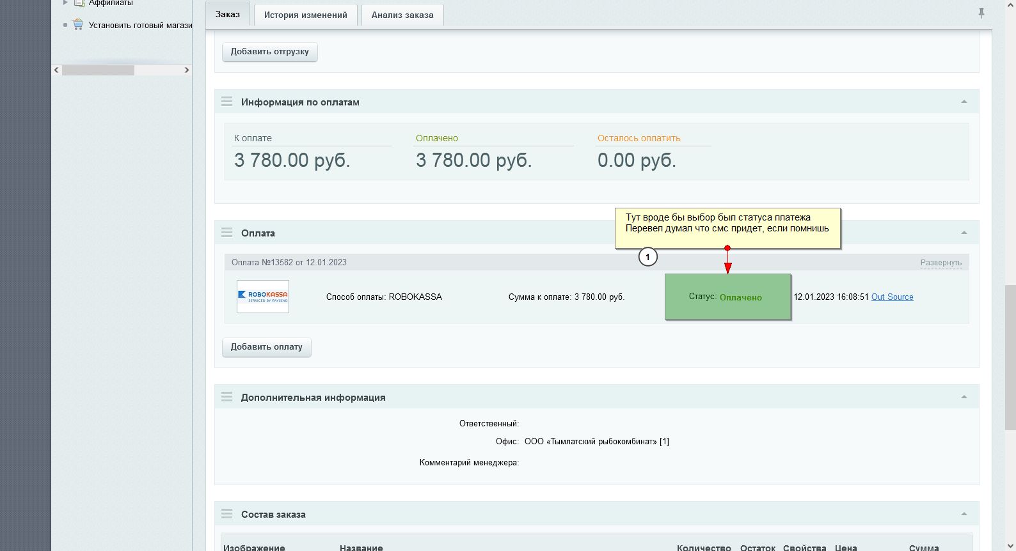The width and height of the screenshot is (1016, 551).
Task: Click the Способ оплаты: ROBOKASSA text
Action: pos(384,297)
